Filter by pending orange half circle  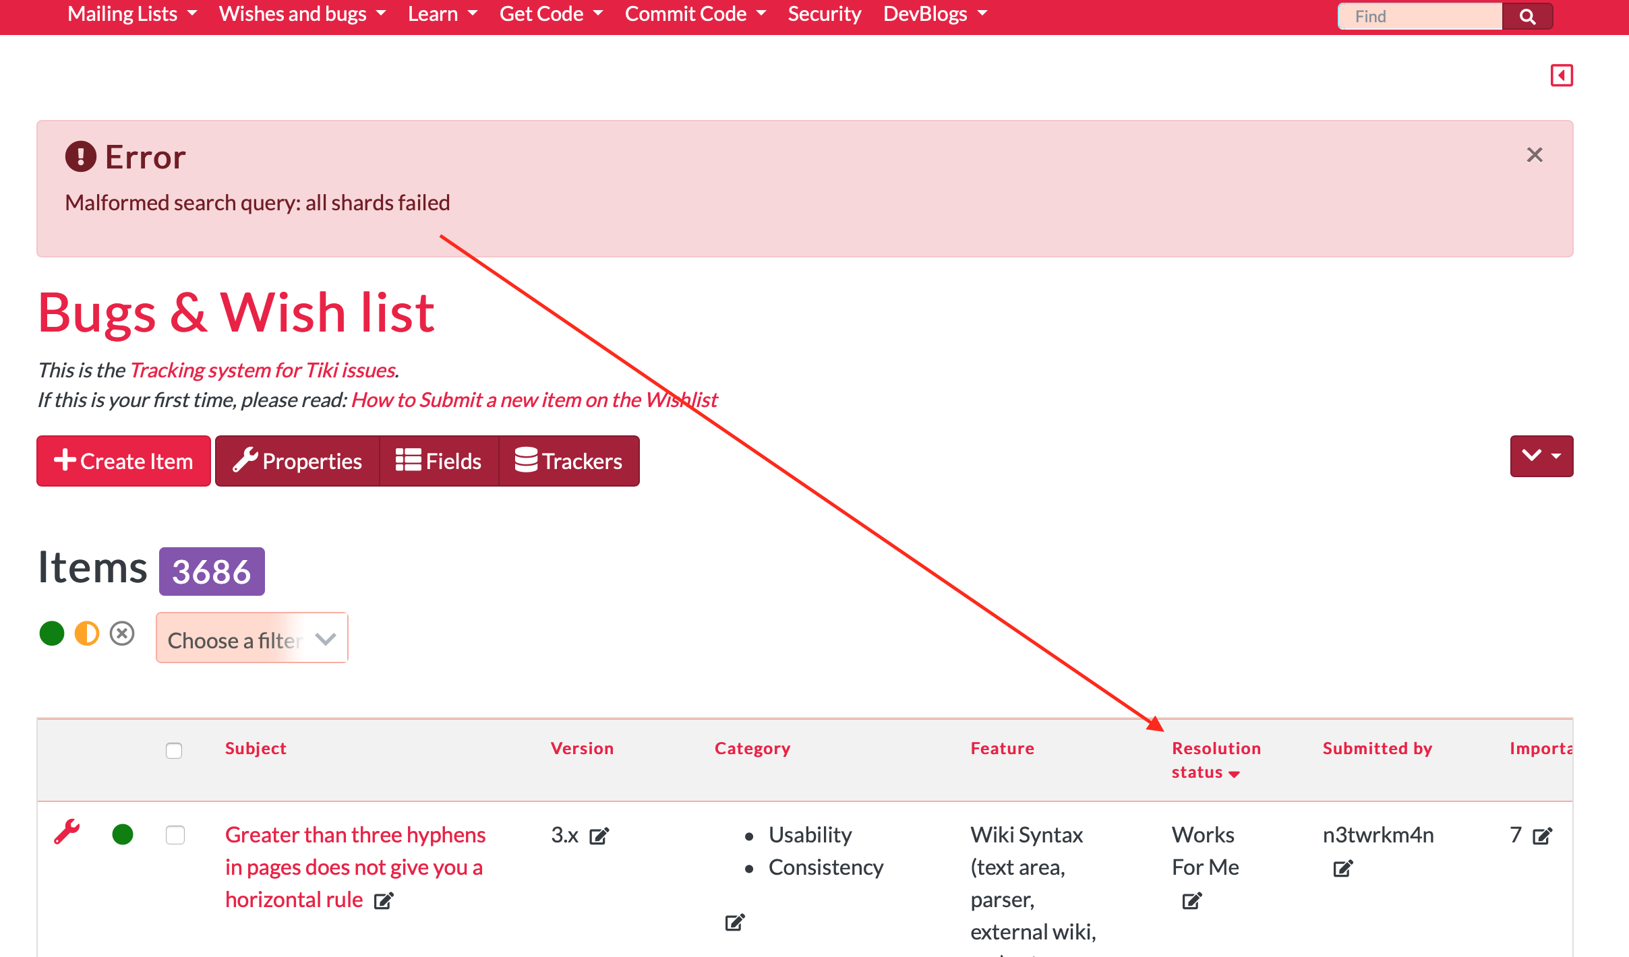(87, 634)
